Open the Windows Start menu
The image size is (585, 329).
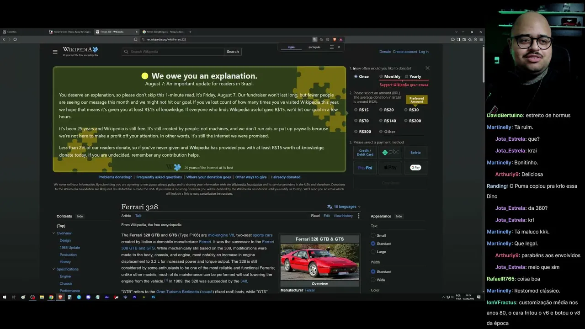[x=5, y=297]
